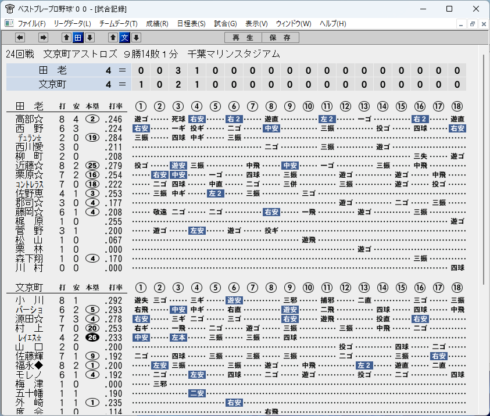
Task: Select the 田 team icon button
Action: pos(78,38)
